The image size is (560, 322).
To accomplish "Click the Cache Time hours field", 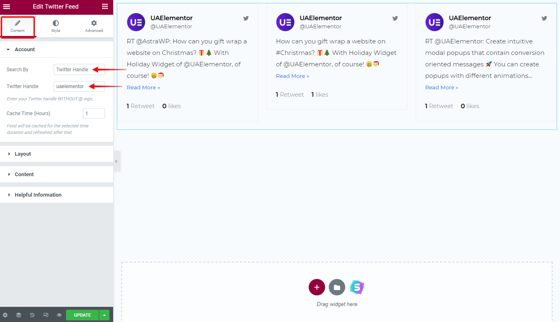I will [x=94, y=113].
